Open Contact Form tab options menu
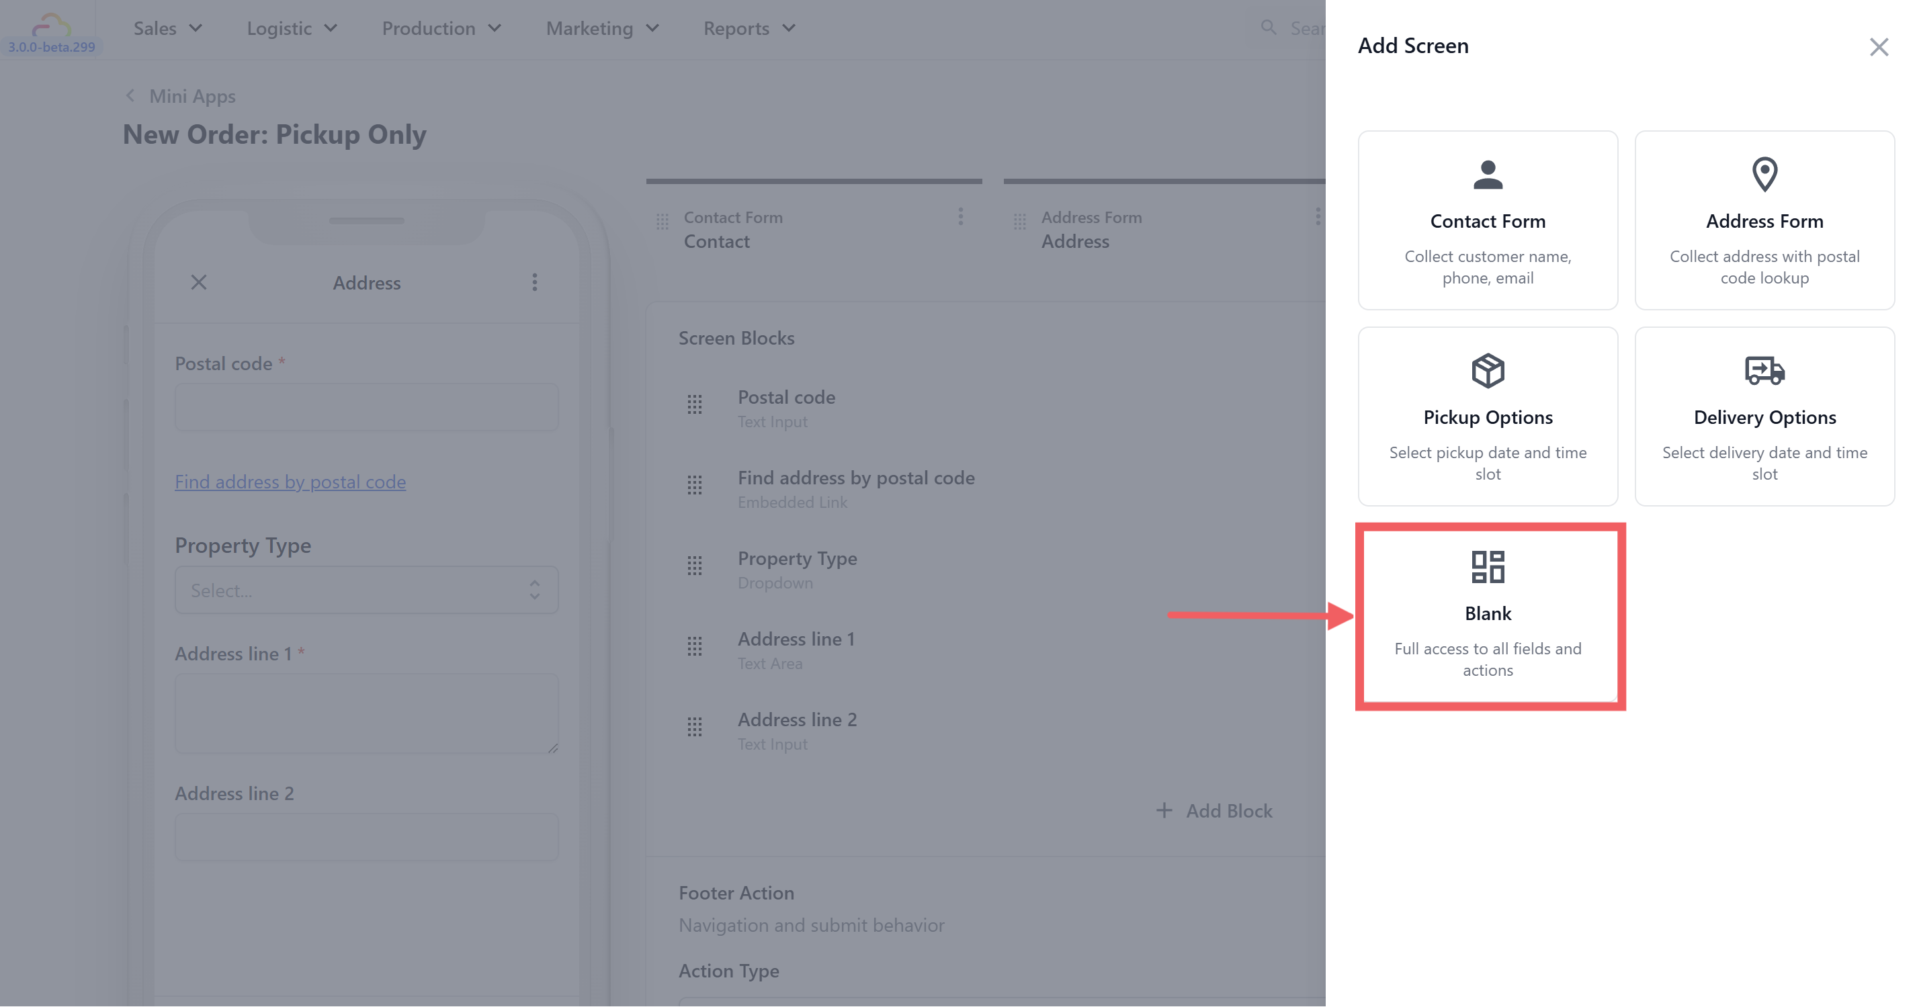 click(x=960, y=216)
